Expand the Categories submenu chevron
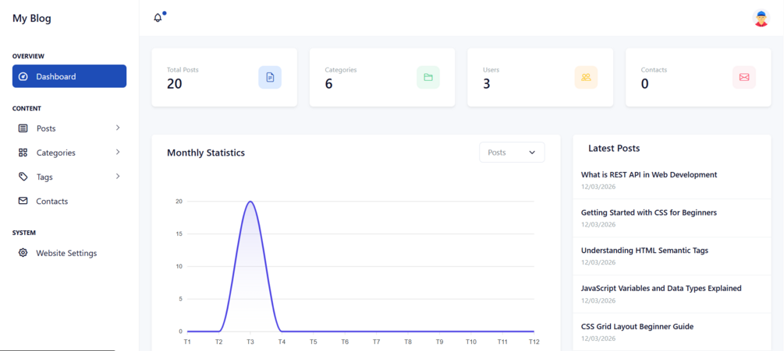The width and height of the screenshot is (784, 351). (118, 152)
